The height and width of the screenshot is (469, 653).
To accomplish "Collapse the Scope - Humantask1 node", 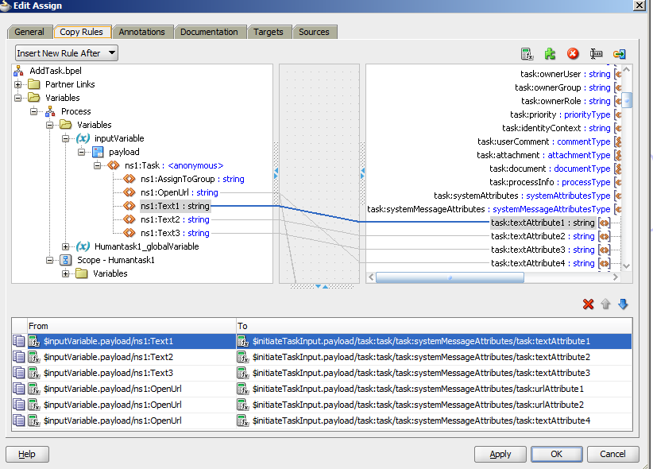I will [49, 260].
